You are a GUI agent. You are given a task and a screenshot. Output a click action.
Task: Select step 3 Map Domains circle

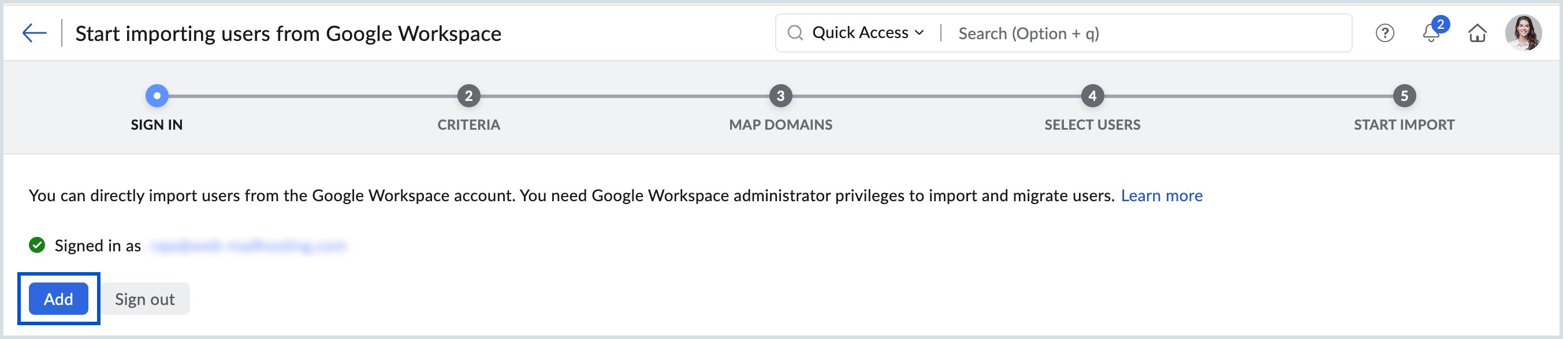(x=781, y=96)
